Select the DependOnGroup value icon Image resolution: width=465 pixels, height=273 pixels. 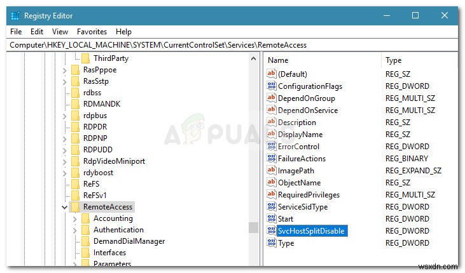(x=272, y=98)
